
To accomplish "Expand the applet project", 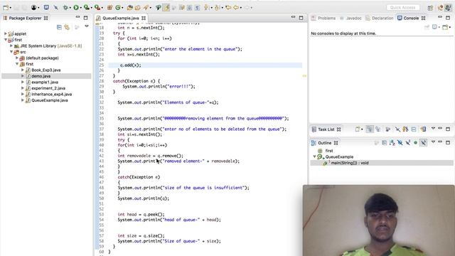I will click(x=6, y=33).
